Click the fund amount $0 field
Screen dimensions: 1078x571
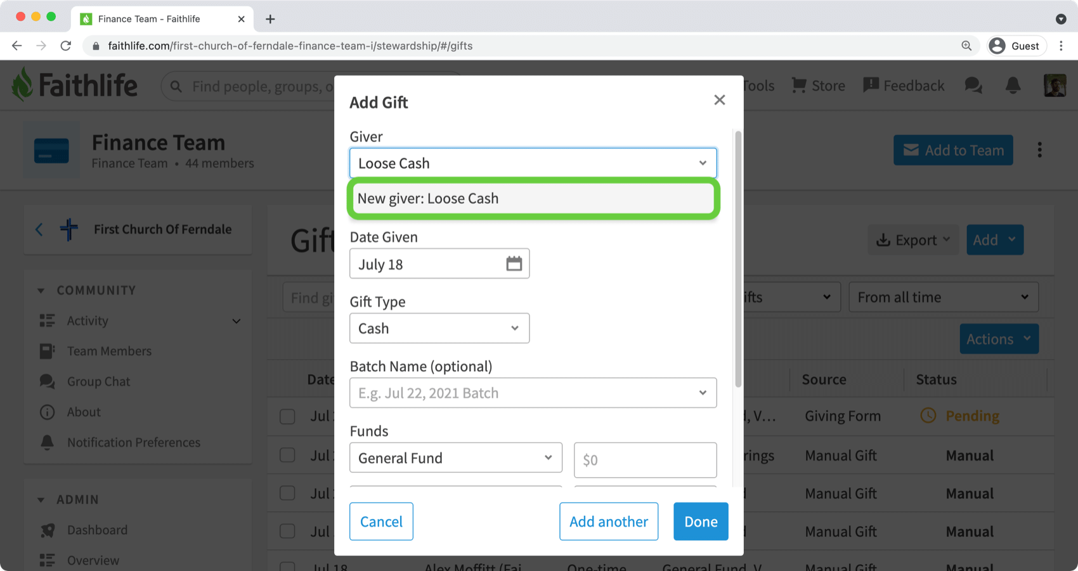click(x=646, y=460)
